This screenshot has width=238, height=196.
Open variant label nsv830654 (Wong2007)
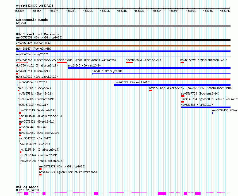32,54
